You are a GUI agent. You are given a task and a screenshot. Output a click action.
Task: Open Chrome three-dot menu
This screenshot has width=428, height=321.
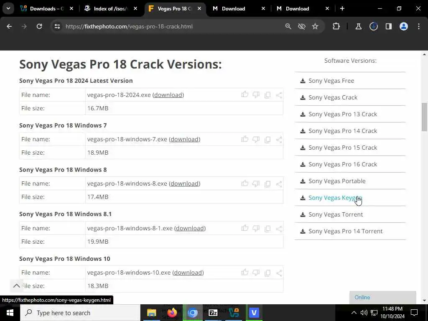419,26
